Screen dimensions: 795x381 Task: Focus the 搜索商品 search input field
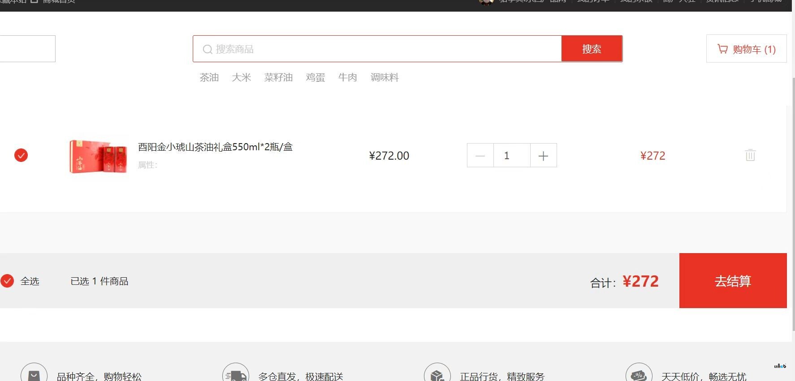(381, 49)
